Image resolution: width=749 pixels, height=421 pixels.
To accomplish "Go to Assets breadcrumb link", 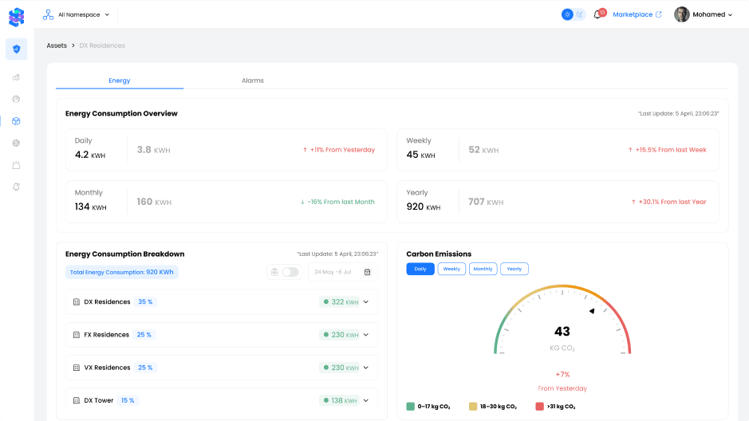I will 57,45.
